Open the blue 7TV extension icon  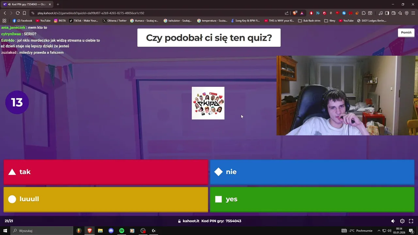click(318, 13)
